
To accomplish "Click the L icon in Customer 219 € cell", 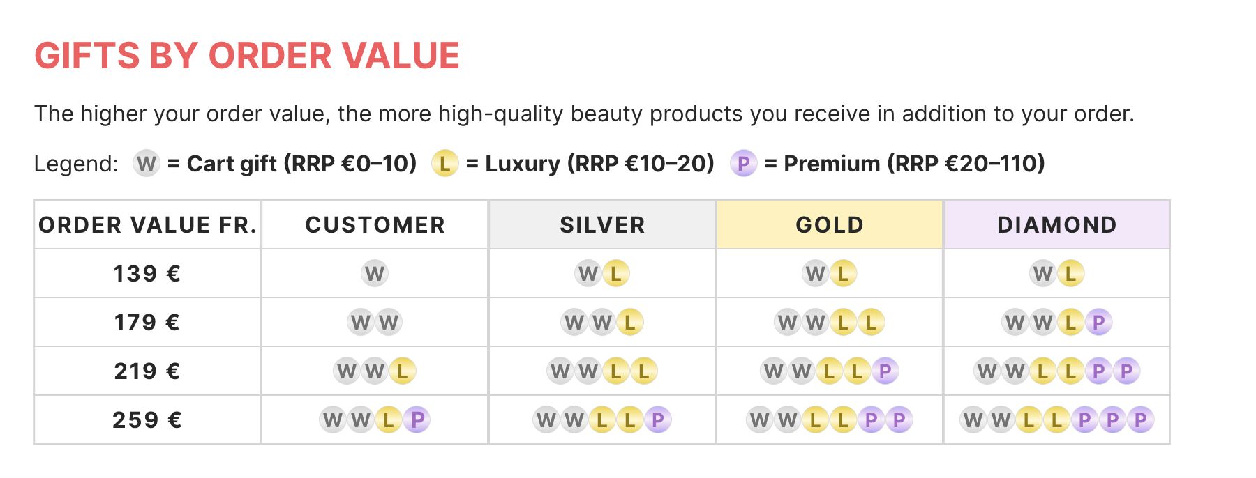I will tap(403, 371).
